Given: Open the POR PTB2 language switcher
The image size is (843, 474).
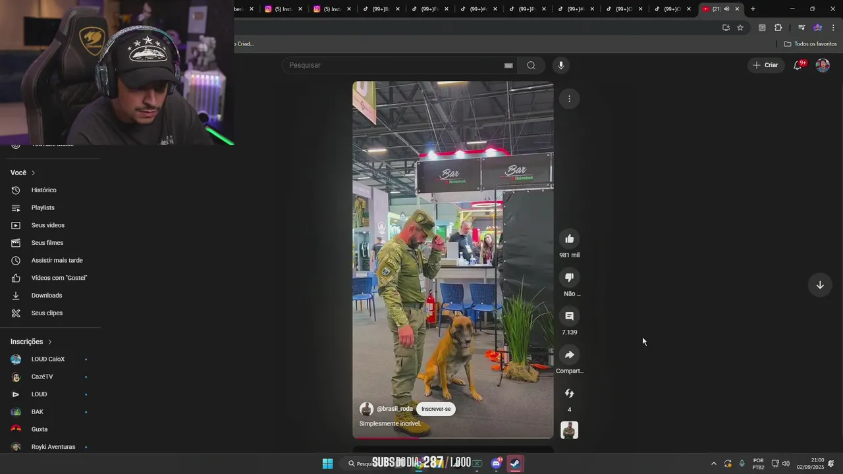Looking at the screenshot, I should 758,463.
